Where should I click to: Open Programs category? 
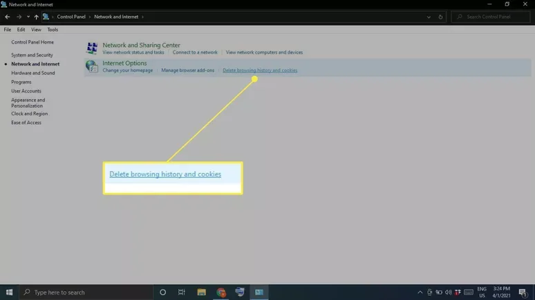(x=21, y=82)
